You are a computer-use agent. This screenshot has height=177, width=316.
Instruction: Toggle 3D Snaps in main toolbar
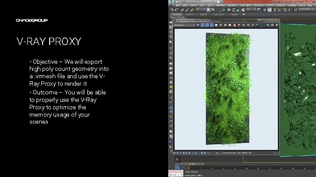[x=275, y=10]
